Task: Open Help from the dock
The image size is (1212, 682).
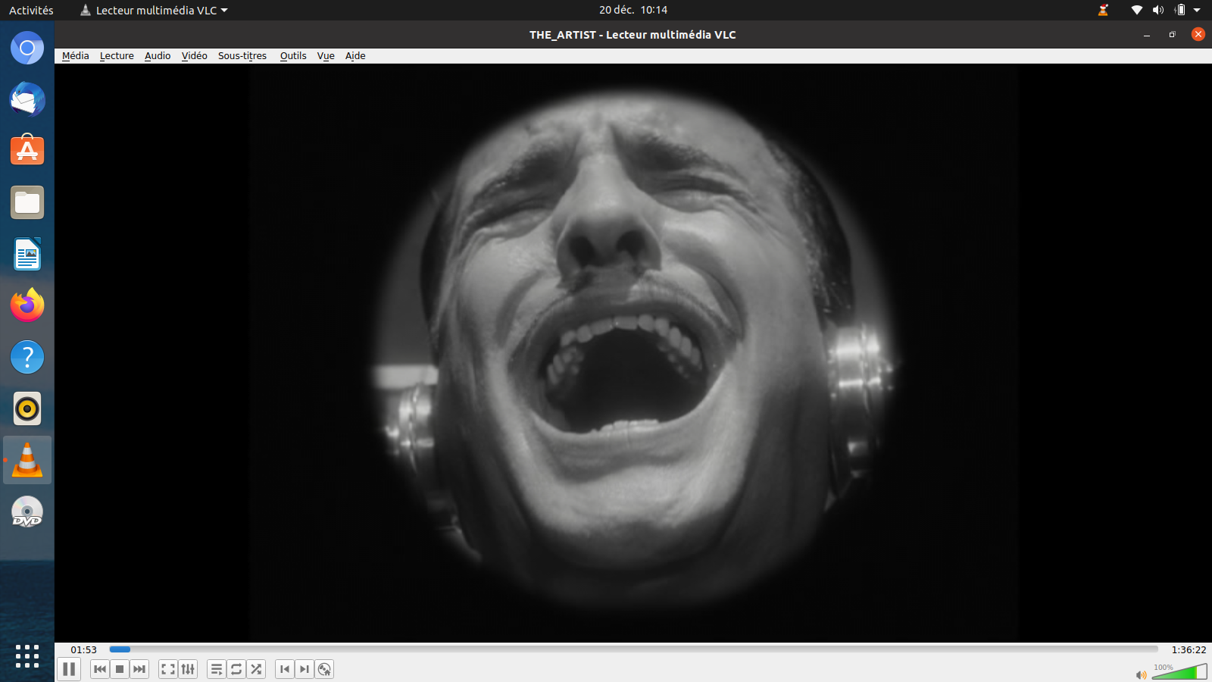Action: [x=27, y=357]
